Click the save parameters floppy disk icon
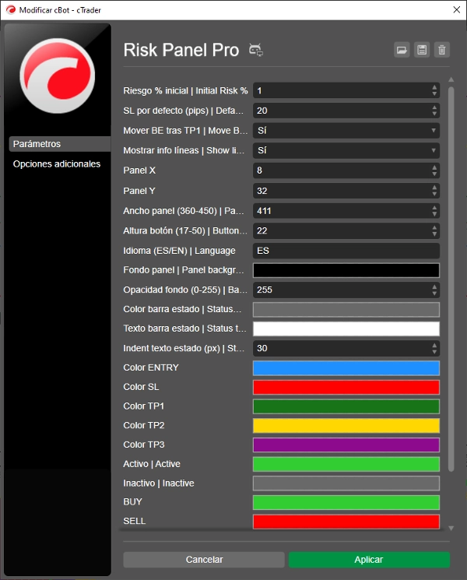The width and height of the screenshot is (467, 580). [422, 50]
